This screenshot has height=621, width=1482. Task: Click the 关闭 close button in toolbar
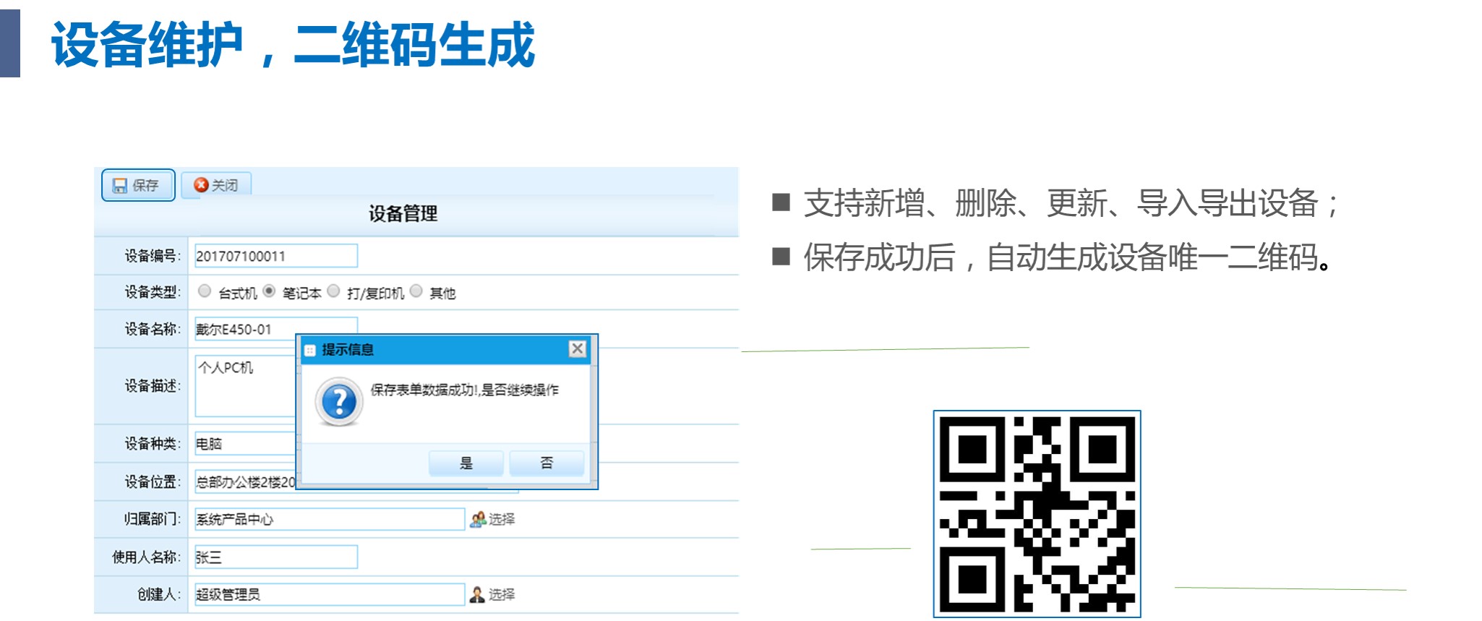tap(215, 185)
